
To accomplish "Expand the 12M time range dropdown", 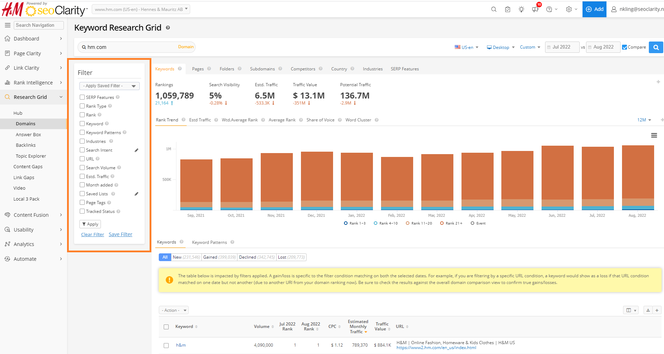I will (644, 120).
